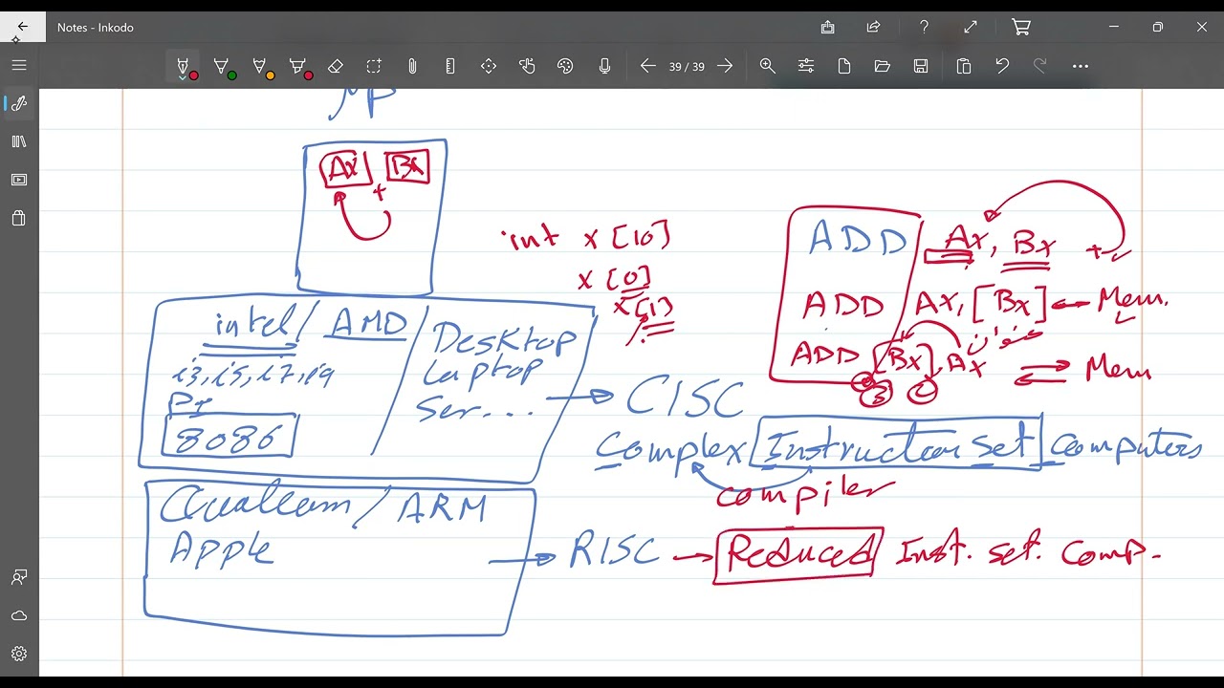
Task: Undo the last stroke
Action: point(1002,66)
